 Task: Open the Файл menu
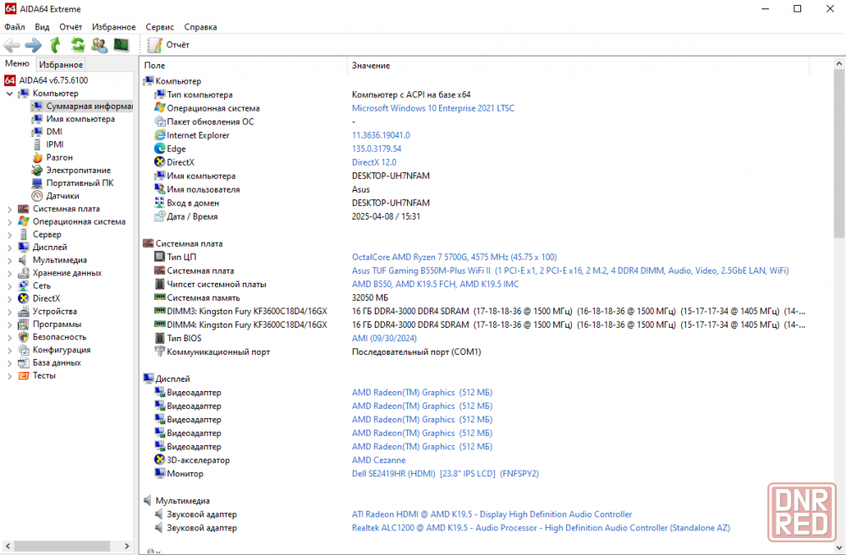[x=14, y=27]
